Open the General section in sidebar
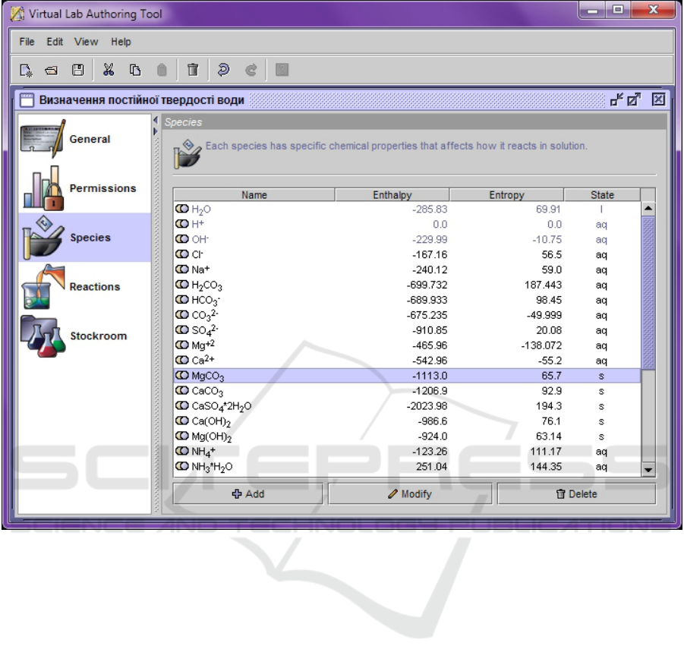The height and width of the screenshot is (665, 684). point(84,140)
